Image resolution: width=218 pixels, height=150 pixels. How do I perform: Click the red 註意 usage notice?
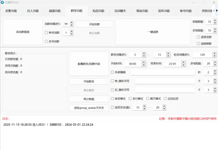tap(188, 119)
